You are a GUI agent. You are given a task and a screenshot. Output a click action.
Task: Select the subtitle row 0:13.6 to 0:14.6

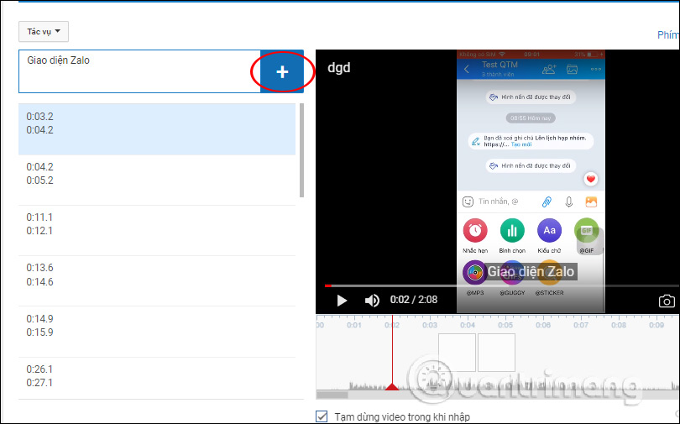tap(157, 281)
